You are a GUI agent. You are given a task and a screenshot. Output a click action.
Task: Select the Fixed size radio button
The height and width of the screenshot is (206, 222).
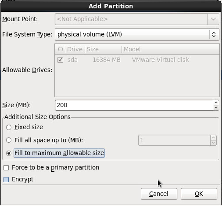tap(9, 127)
